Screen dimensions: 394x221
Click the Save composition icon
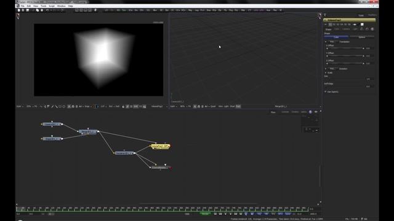[x=27, y=10]
